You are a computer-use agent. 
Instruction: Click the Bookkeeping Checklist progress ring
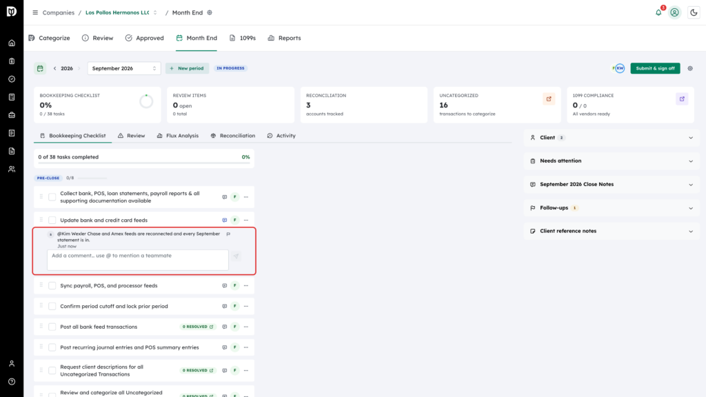click(x=146, y=102)
